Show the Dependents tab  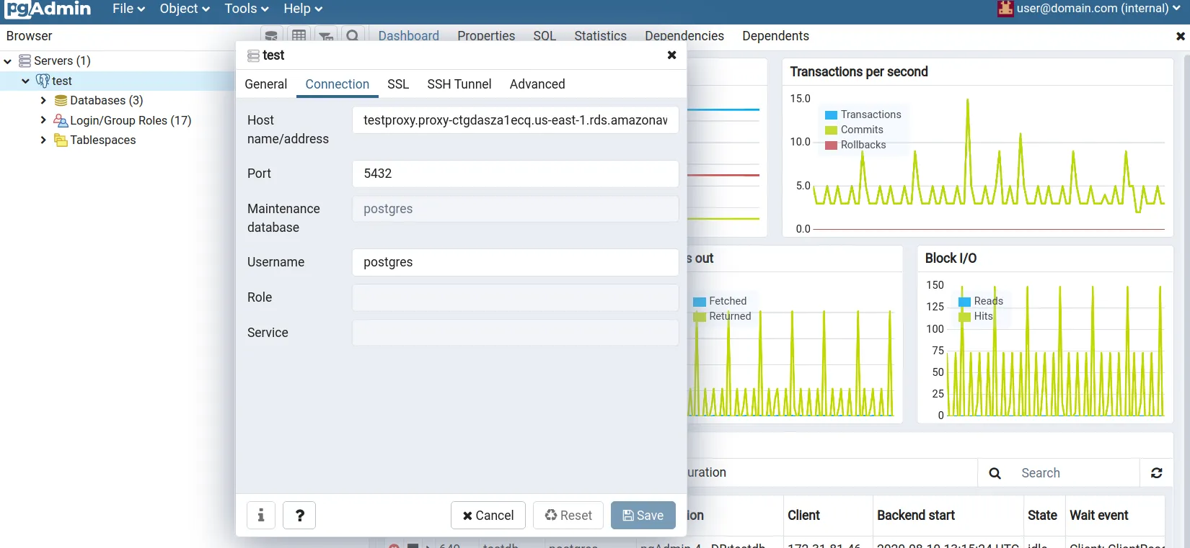click(775, 36)
